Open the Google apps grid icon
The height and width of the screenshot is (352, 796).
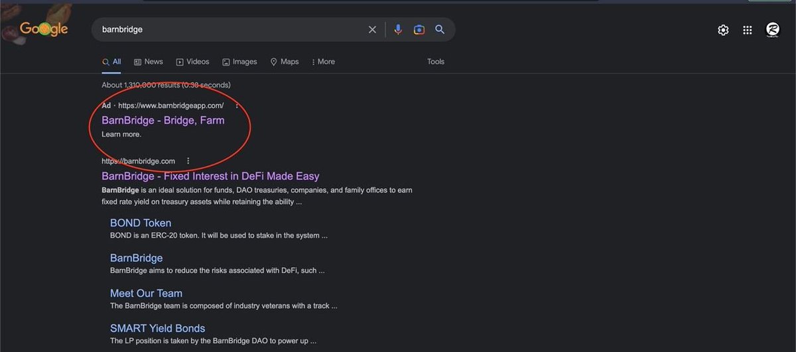pyautogui.click(x=748, y=30)
